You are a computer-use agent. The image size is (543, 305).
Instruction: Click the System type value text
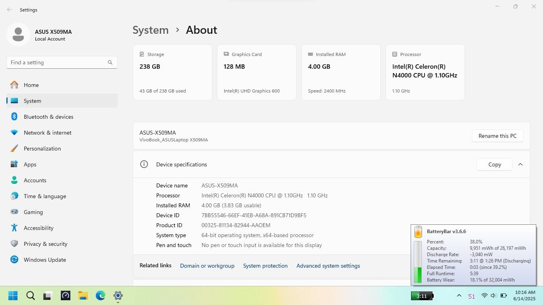point(258,235)
